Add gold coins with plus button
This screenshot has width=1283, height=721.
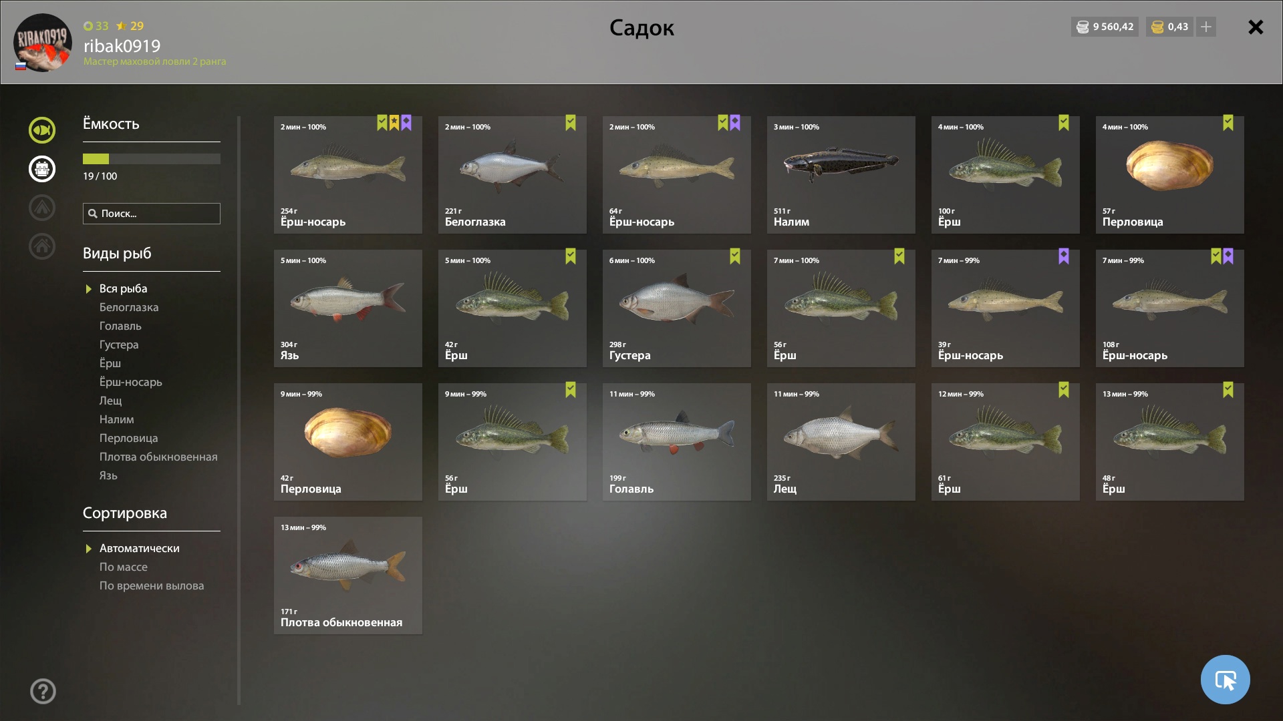coord(1206,27)
